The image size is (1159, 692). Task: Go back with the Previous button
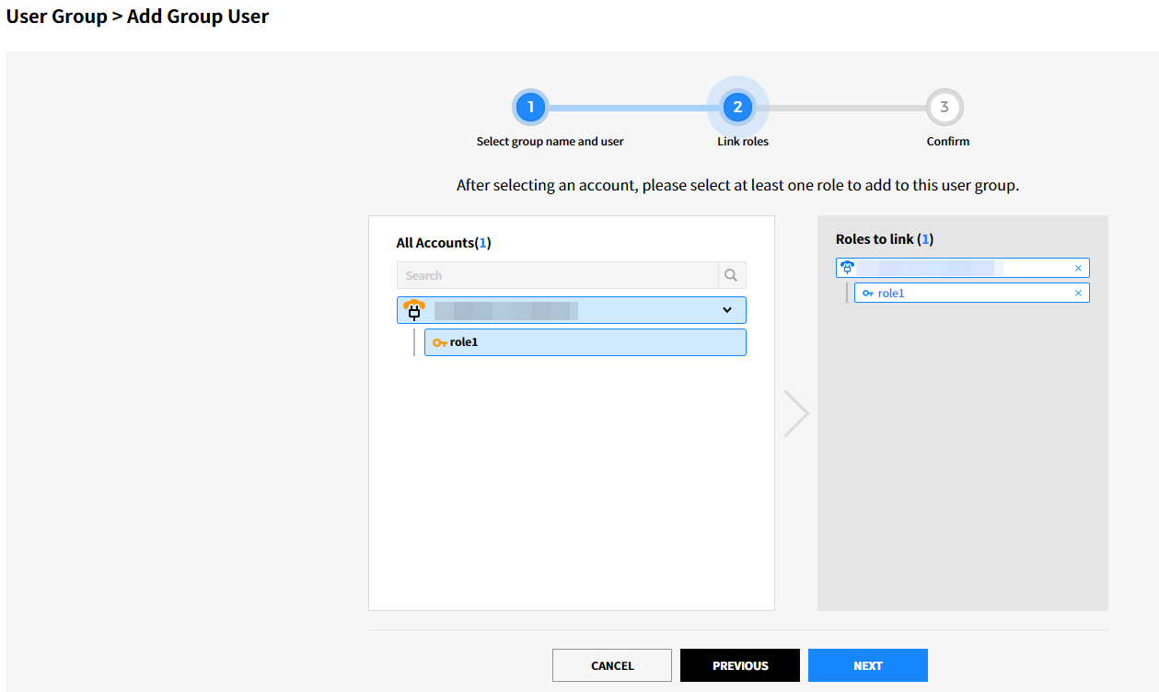point(740,665)
